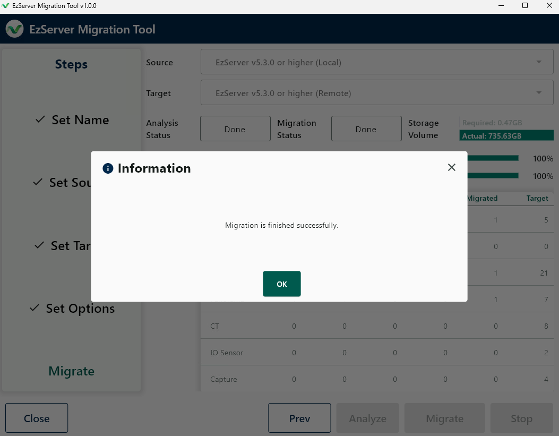
Task: Click the Close button beside Prev
Action: pos(37,418)
